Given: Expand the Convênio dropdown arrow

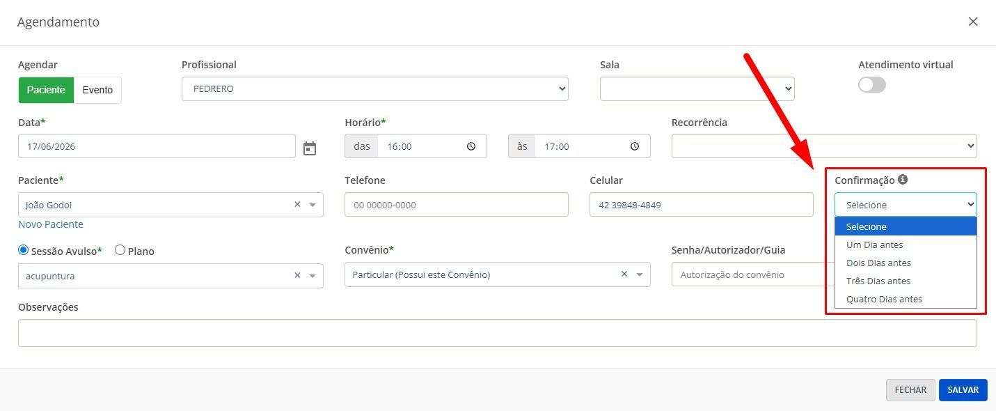Looking at the screenshot, I should [640, 274].
